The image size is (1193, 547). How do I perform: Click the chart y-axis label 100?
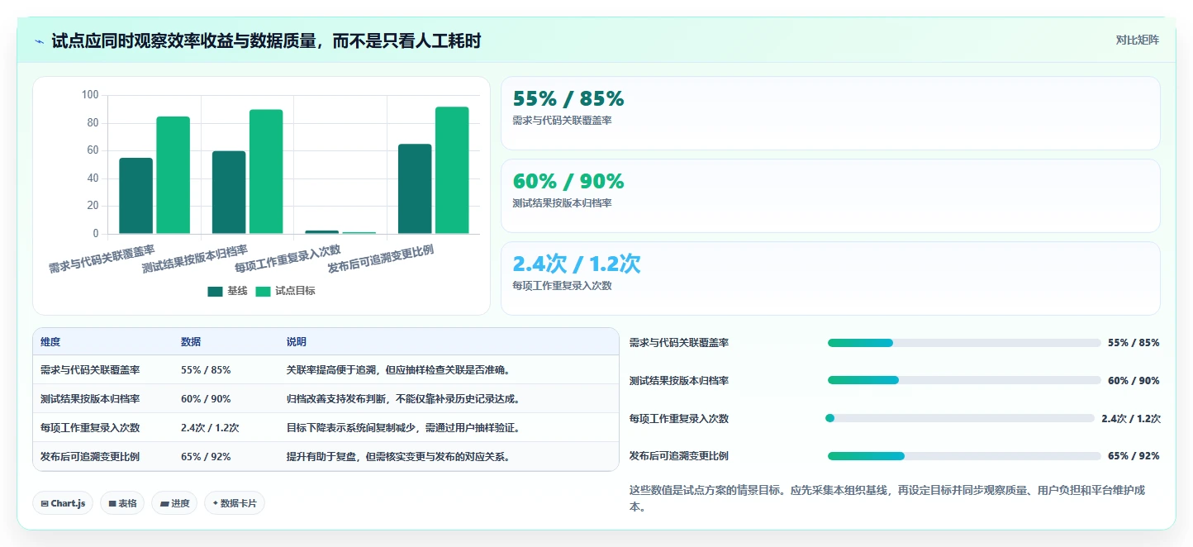click(x=90, y=95)
